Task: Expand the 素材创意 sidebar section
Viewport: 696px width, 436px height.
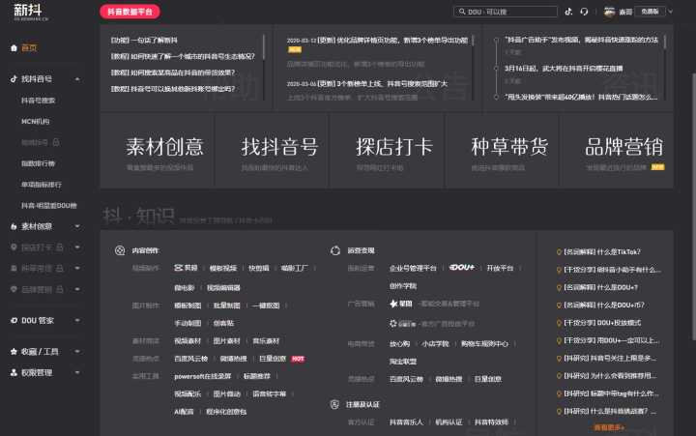Action: coord(77,226)
